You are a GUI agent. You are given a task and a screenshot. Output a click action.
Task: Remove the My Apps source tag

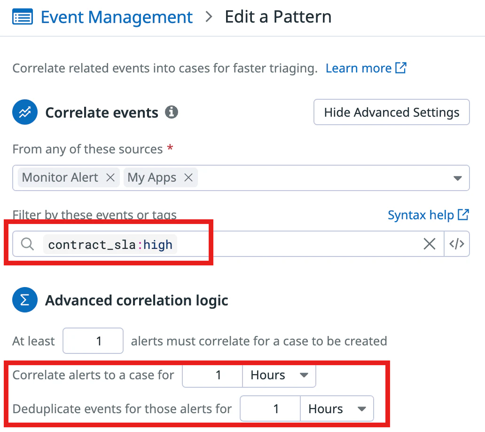pyautogui.click(x=188, y=178)
